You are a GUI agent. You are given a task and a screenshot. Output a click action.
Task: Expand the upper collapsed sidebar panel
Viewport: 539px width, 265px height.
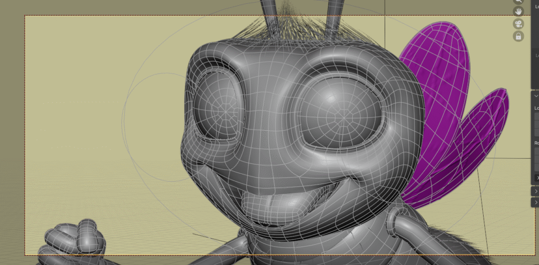(536, 192)
